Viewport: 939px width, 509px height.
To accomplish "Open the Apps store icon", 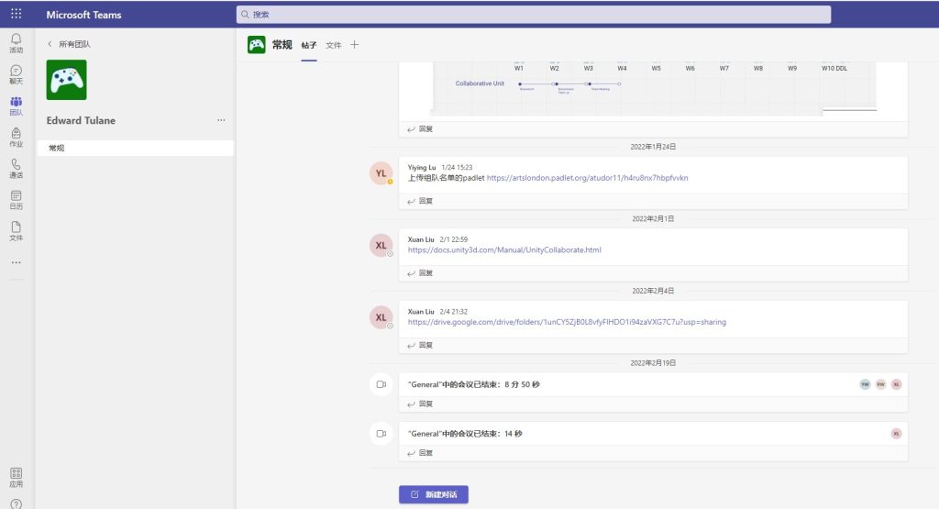I will tap(17, 478).
